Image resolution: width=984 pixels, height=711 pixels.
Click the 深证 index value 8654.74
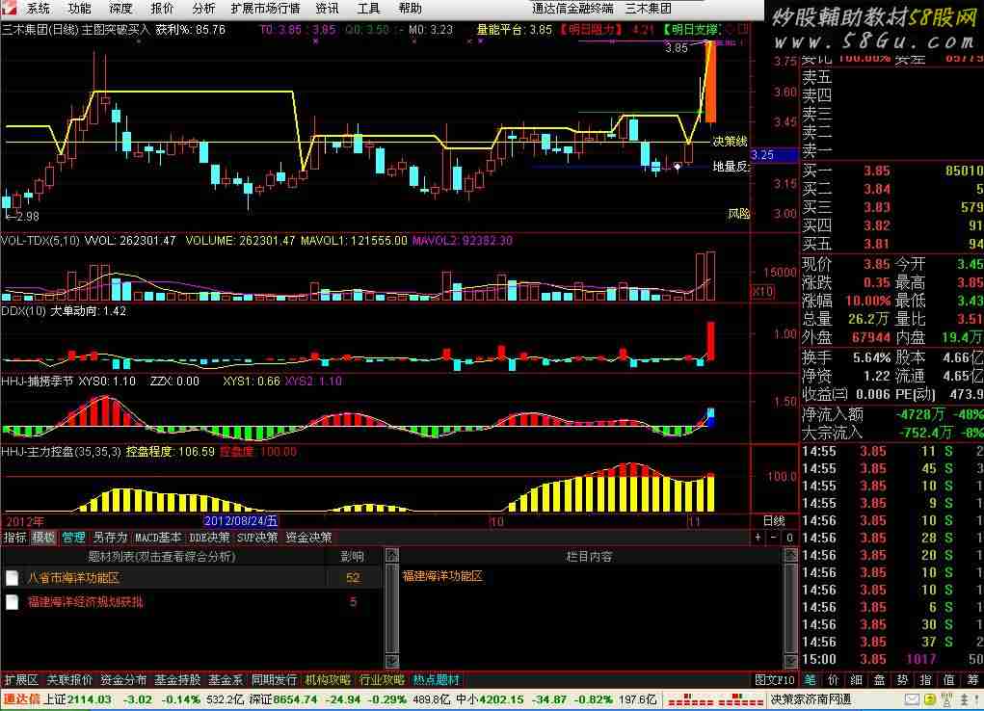click(295, 699)
